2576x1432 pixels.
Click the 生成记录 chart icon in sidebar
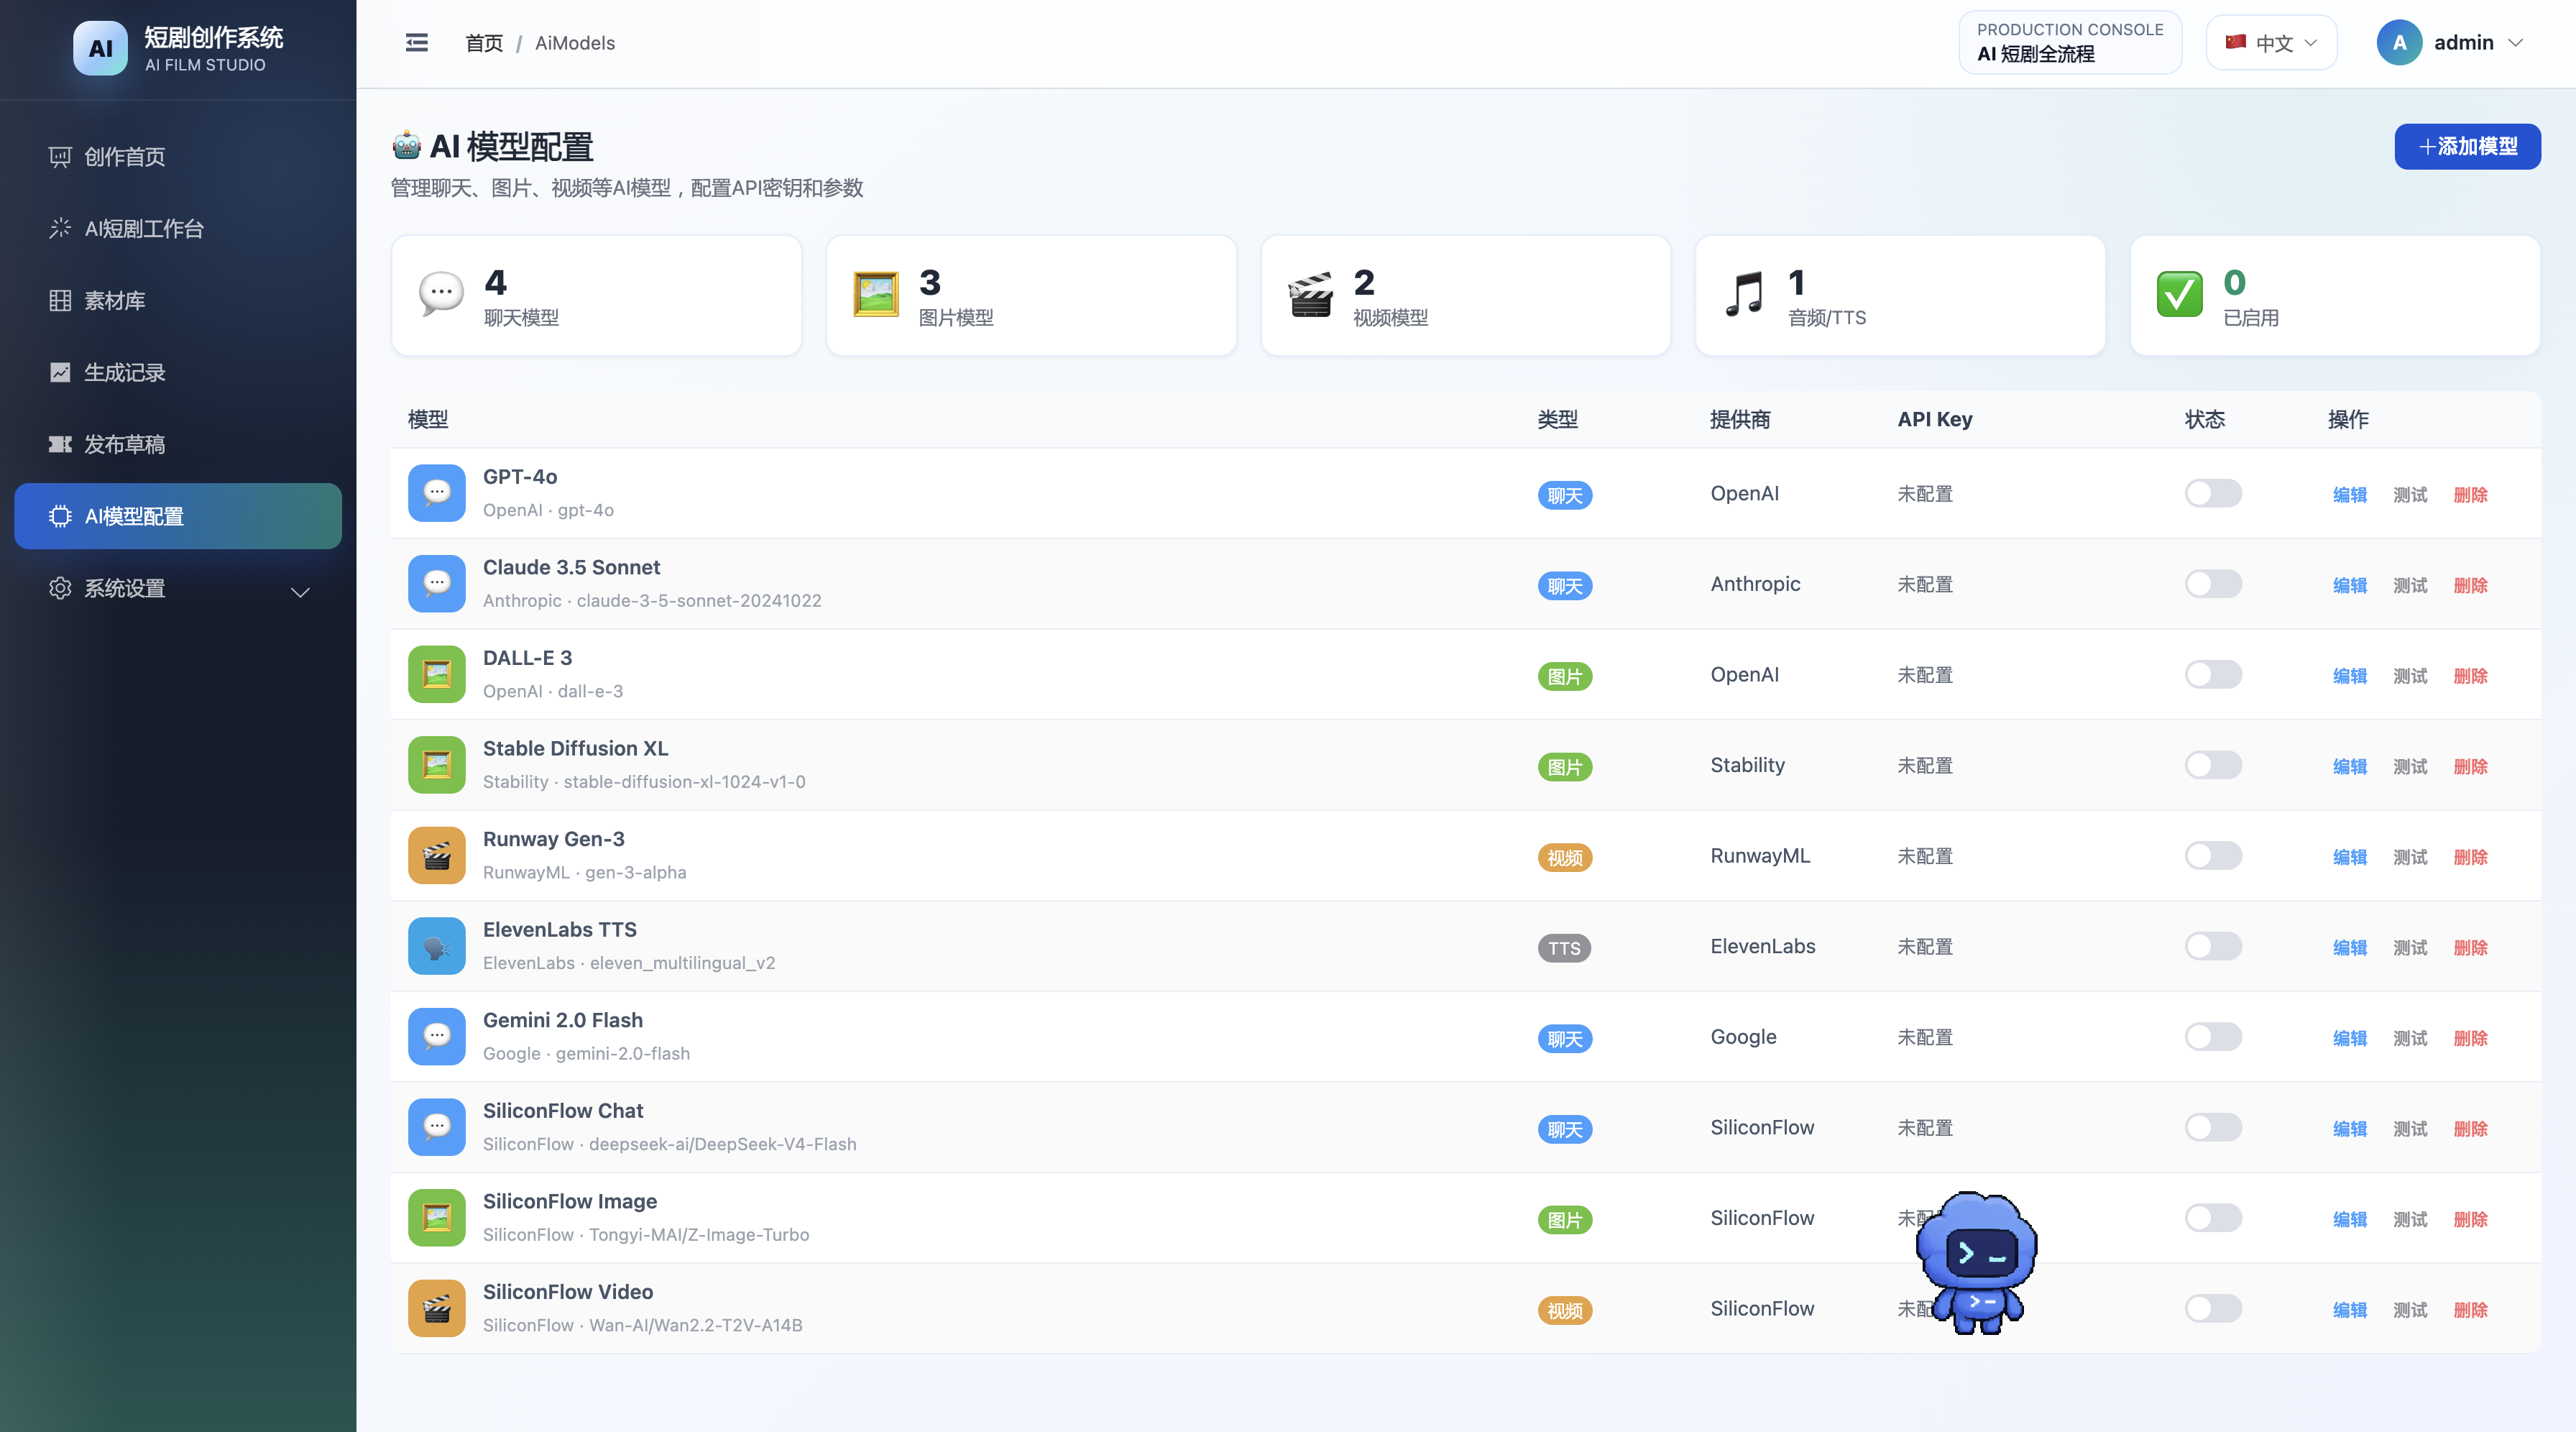click(60, 372)
